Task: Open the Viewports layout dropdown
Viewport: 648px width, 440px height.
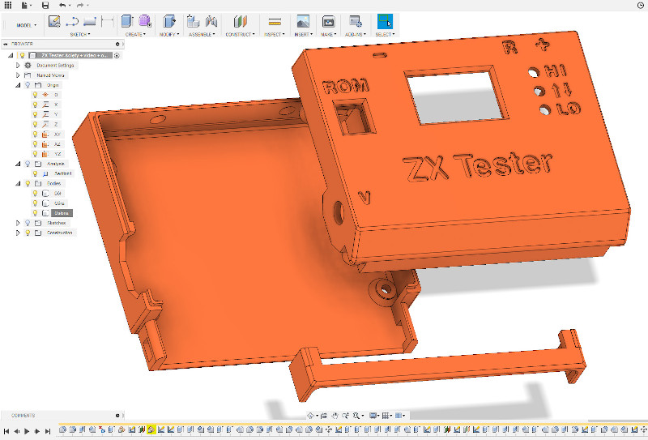Action: (x=400, y=416)
